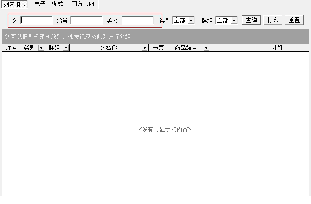Open the 国方官网 tab
Viewport: 311px width, 204px height.
point(83,4)
